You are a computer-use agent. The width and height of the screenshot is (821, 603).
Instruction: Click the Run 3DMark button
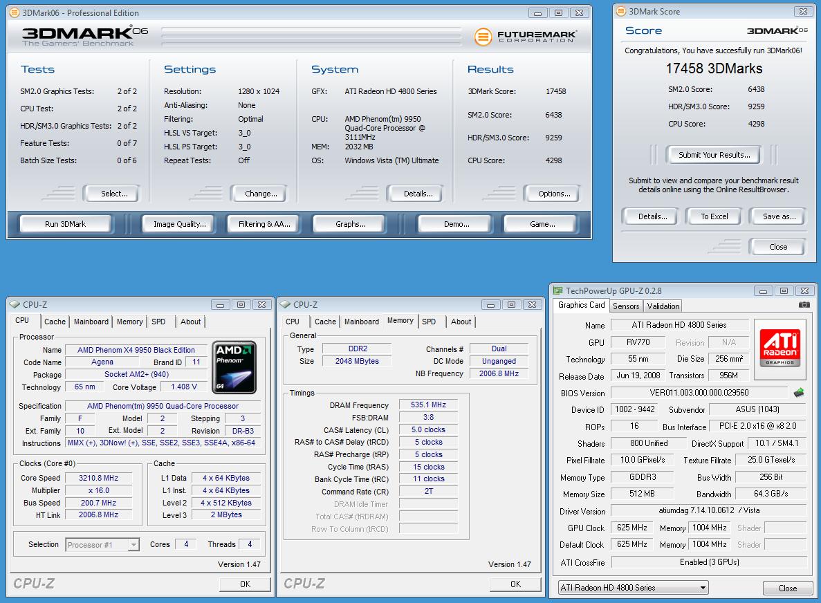click(x=66, y=224)
